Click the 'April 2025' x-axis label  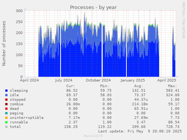(x=167, y=80)
